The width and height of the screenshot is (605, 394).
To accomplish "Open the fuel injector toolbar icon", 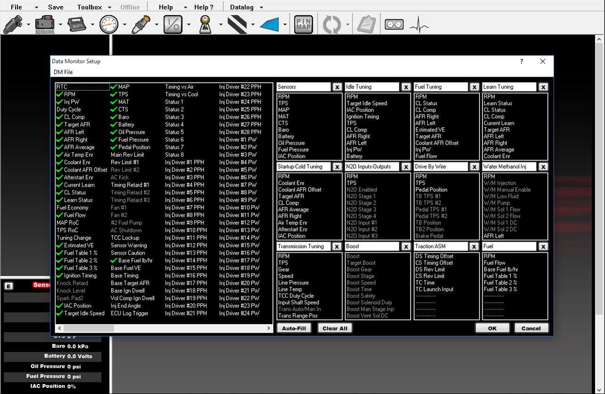I will pos(13,25).
